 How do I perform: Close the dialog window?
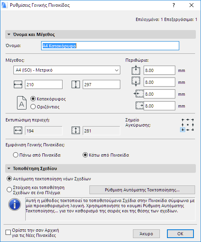coord(192,5)
